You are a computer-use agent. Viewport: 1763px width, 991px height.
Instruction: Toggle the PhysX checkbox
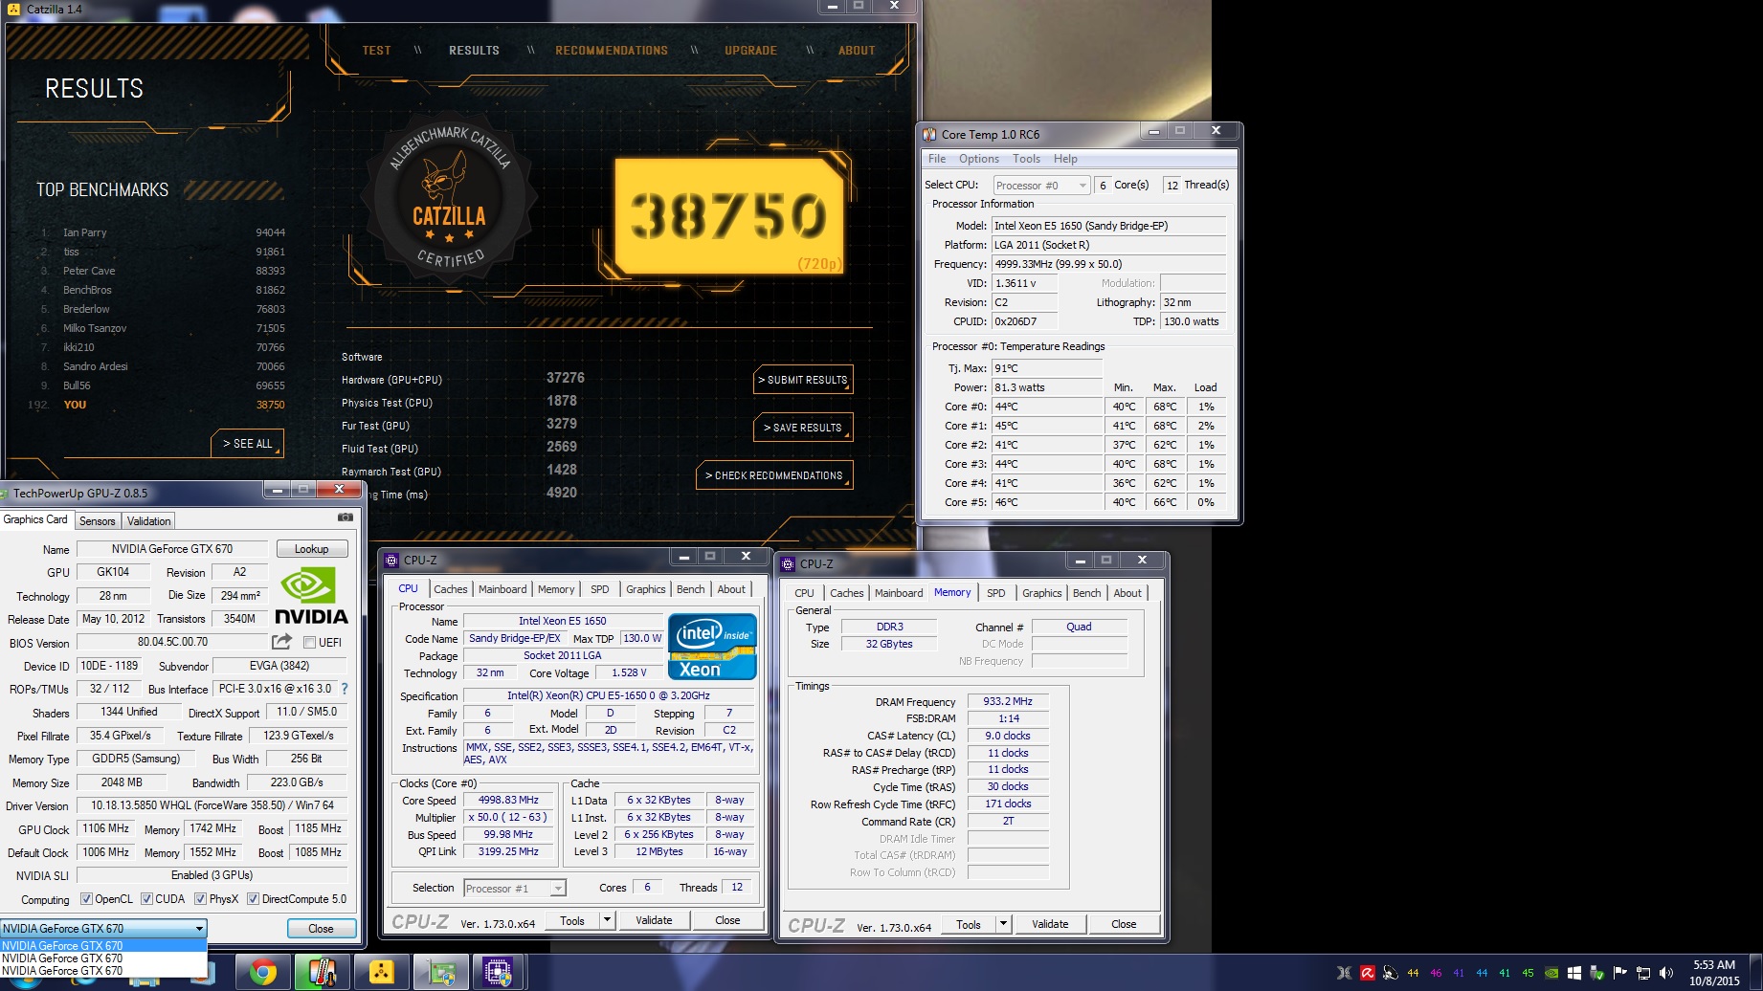click(200, 899)
